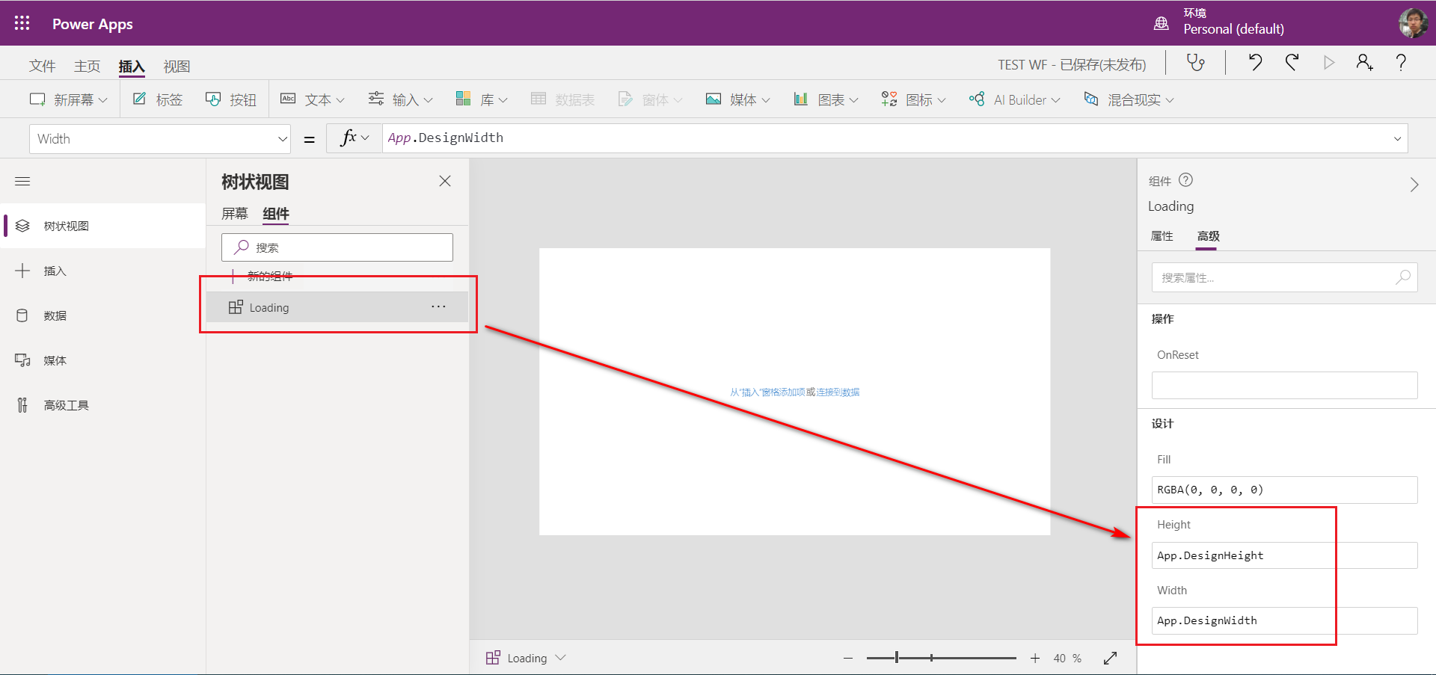Preview the app with play button
1436x675 pixels.
[1328, 63]
